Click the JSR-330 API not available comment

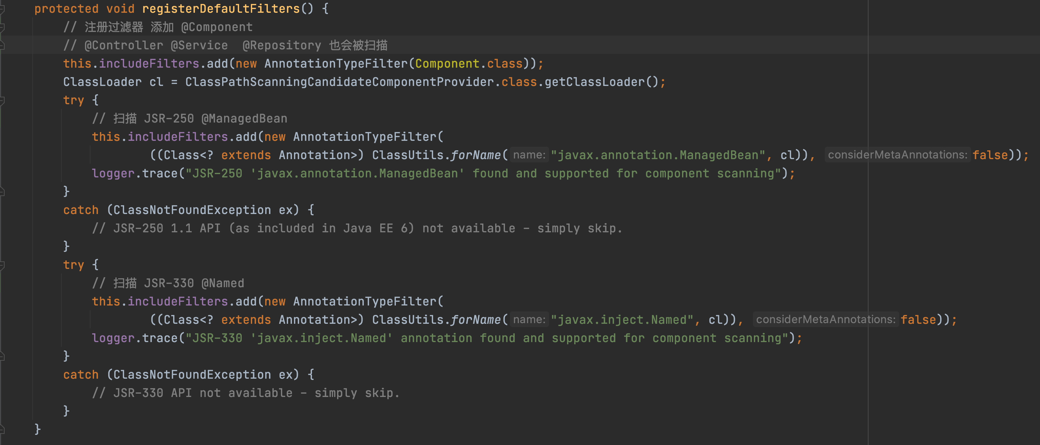click(x=246, y=393)
